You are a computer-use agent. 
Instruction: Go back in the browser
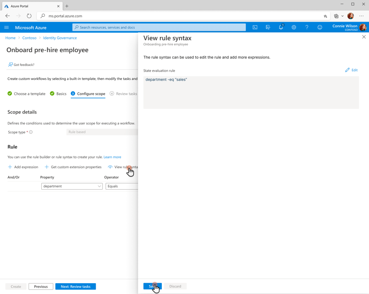[8, 16]
